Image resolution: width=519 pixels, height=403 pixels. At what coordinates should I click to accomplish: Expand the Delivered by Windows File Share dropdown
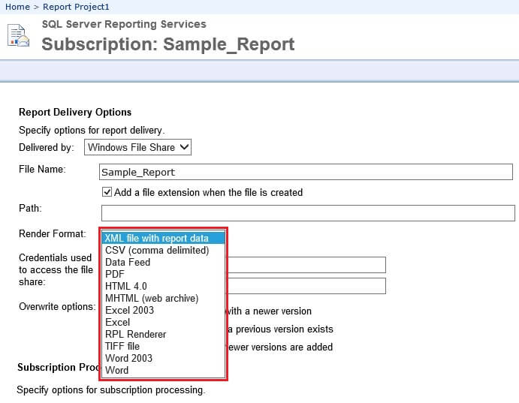[x=138, y=147]
